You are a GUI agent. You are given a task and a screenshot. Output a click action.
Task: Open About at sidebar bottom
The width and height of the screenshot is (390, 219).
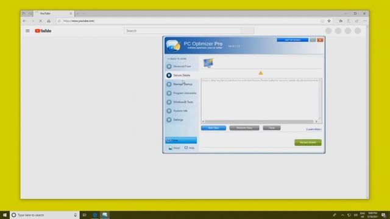click(x=174, y=148)
